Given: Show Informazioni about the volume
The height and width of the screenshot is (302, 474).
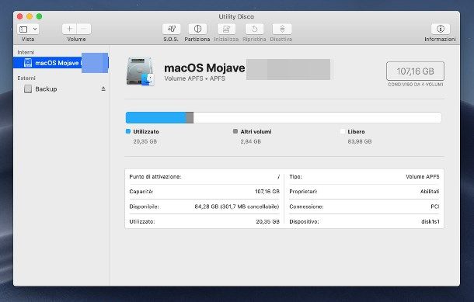Looking at the screenshot, I should click(441, 29).
